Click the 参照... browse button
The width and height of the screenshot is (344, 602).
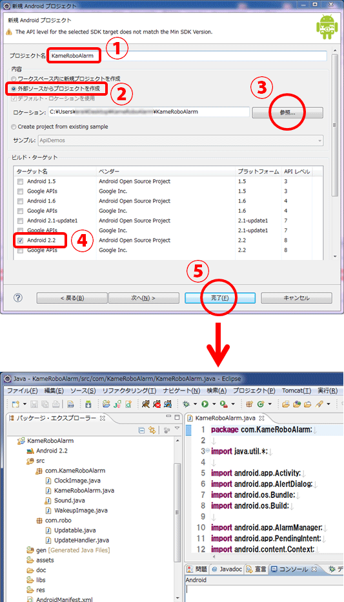tap(288, 113)
